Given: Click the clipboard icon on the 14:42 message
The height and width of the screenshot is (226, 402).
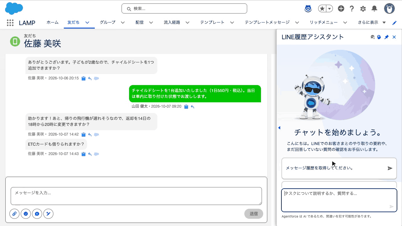Looking at the screenshot, I should pos(84,134).
